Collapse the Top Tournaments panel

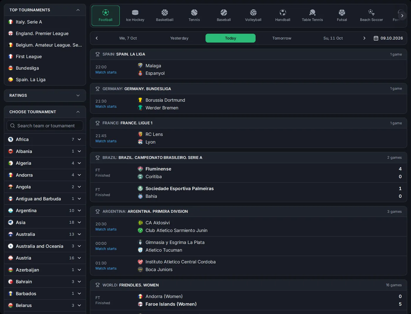[78, 10]
